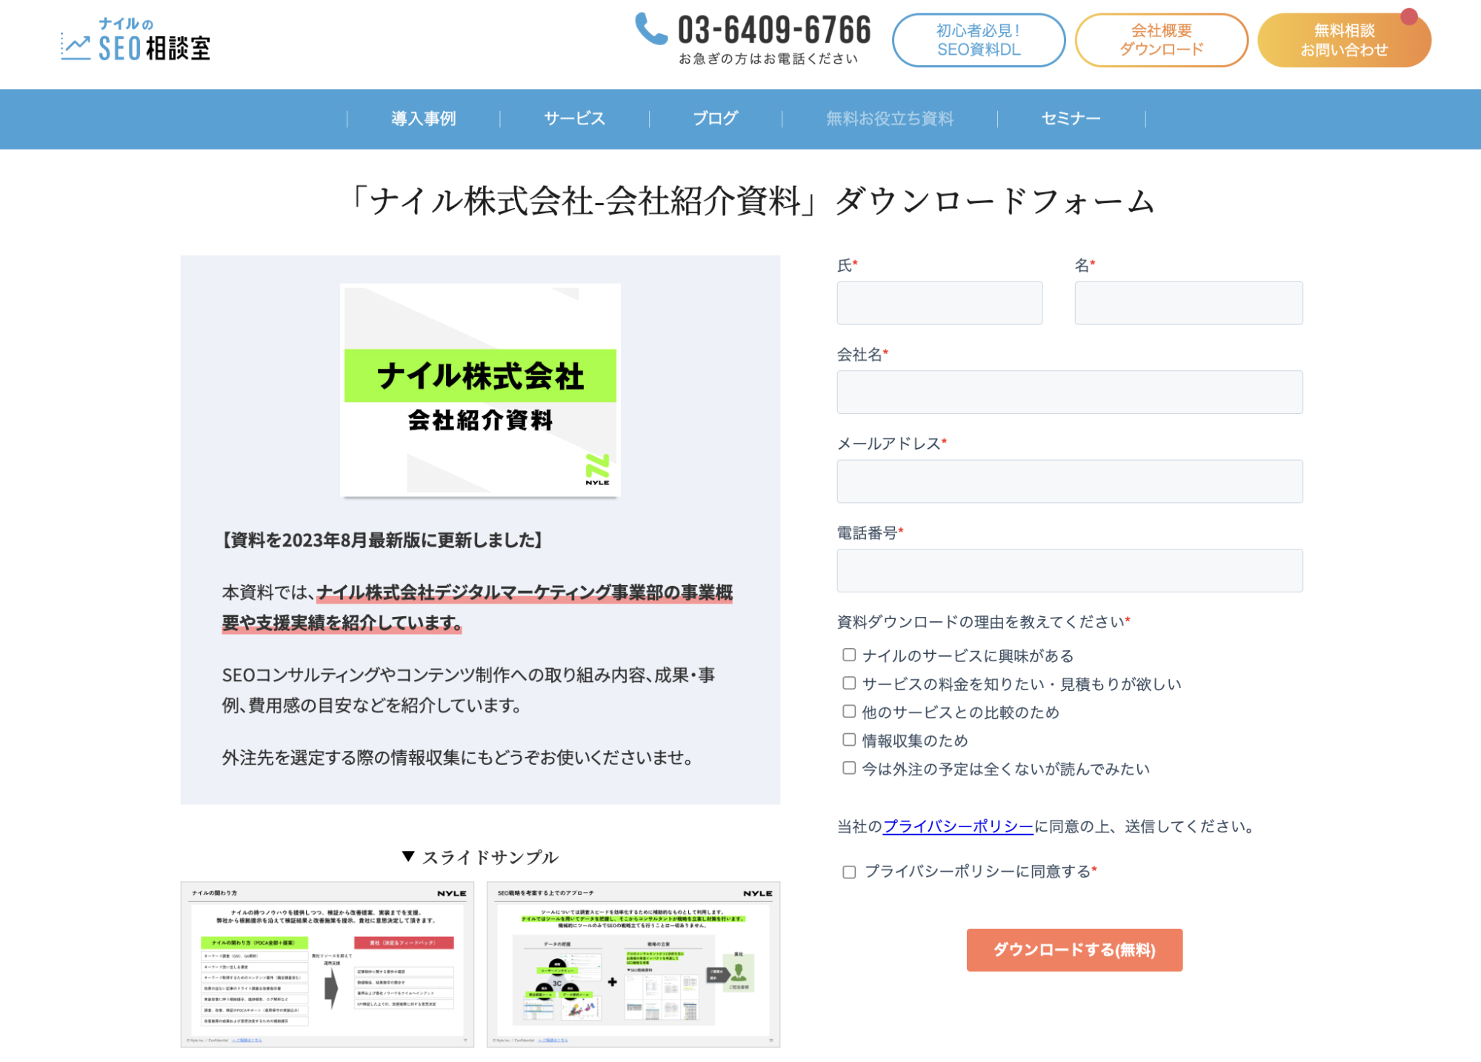
Task: Open 無料お役立ち資料 in the navigation bar
Action: [x=889, y=118]
